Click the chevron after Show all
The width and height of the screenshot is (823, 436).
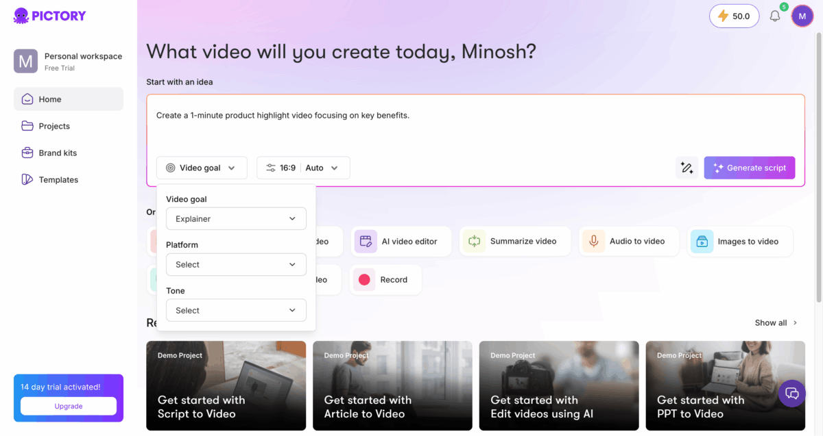(795, 322)
